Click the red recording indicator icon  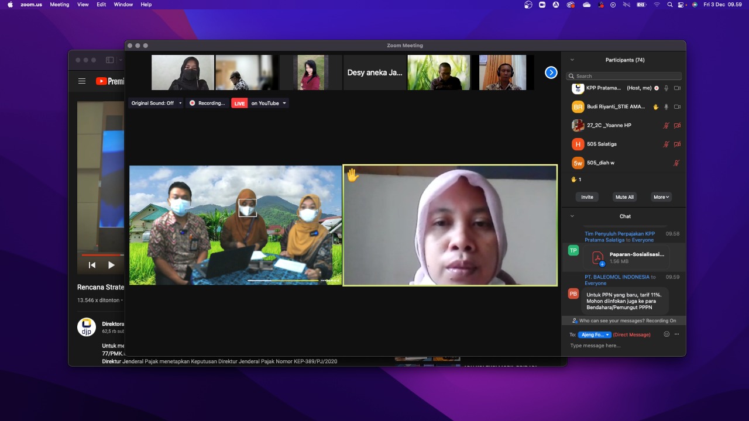pos(193,103)
